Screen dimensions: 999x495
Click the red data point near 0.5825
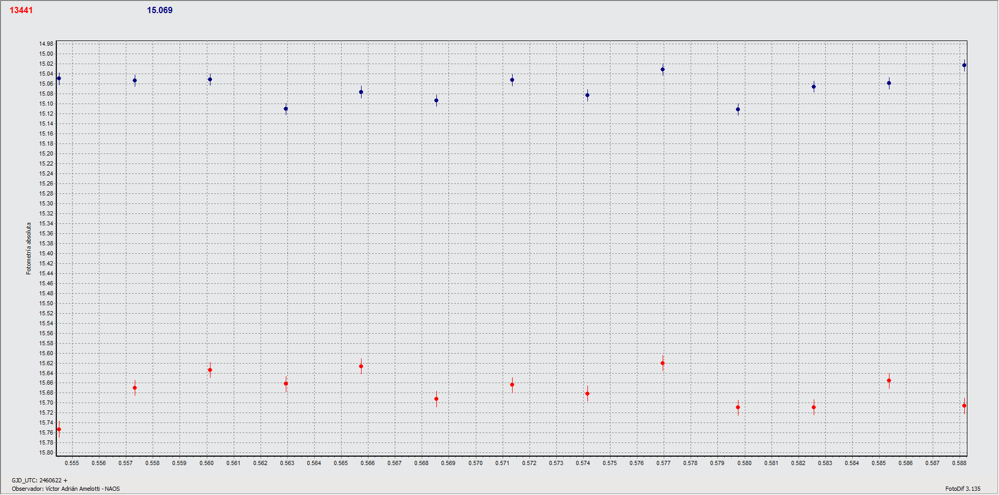point(814,407)
